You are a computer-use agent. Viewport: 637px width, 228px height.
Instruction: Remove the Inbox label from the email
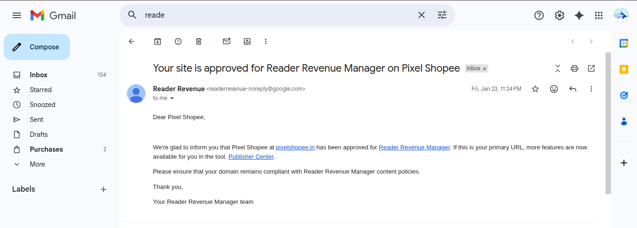point(485,69)
